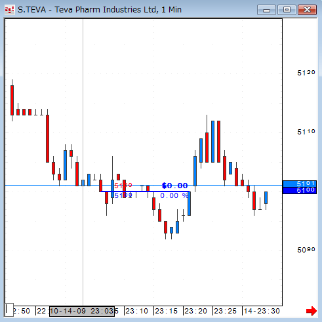Close the S.TEVA chart window
The image size is (322, 322).
point(308,10)
